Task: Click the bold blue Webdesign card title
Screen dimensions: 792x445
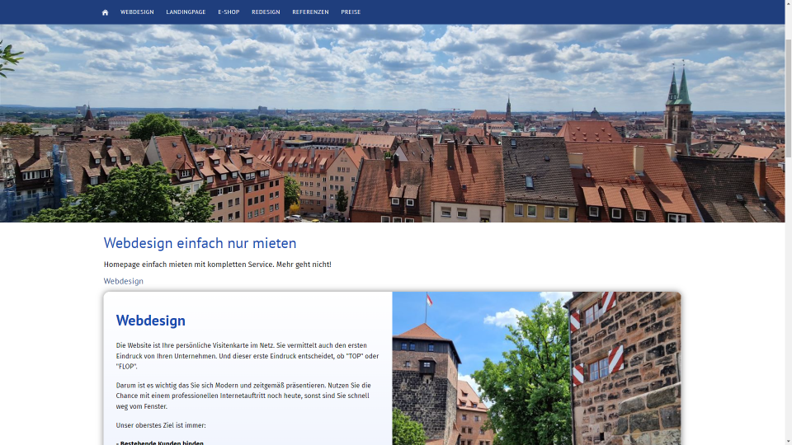Action: [x=151, y=321]
